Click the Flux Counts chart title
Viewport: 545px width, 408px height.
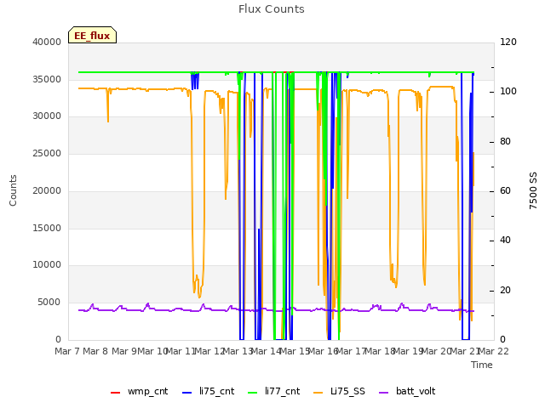coord(272,9)
